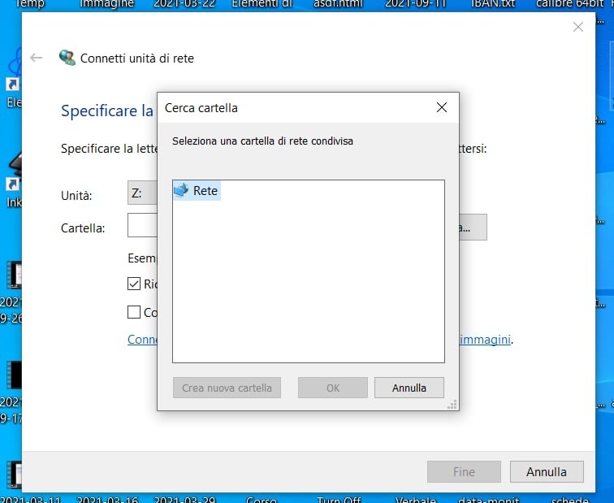Click the Temp desktop item label
The image size is (614, 503).
(30, 4)
